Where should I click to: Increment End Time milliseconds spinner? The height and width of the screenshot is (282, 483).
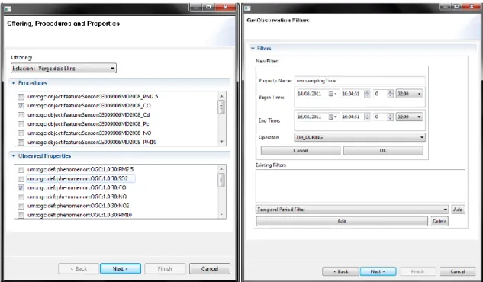pos(390,115)
